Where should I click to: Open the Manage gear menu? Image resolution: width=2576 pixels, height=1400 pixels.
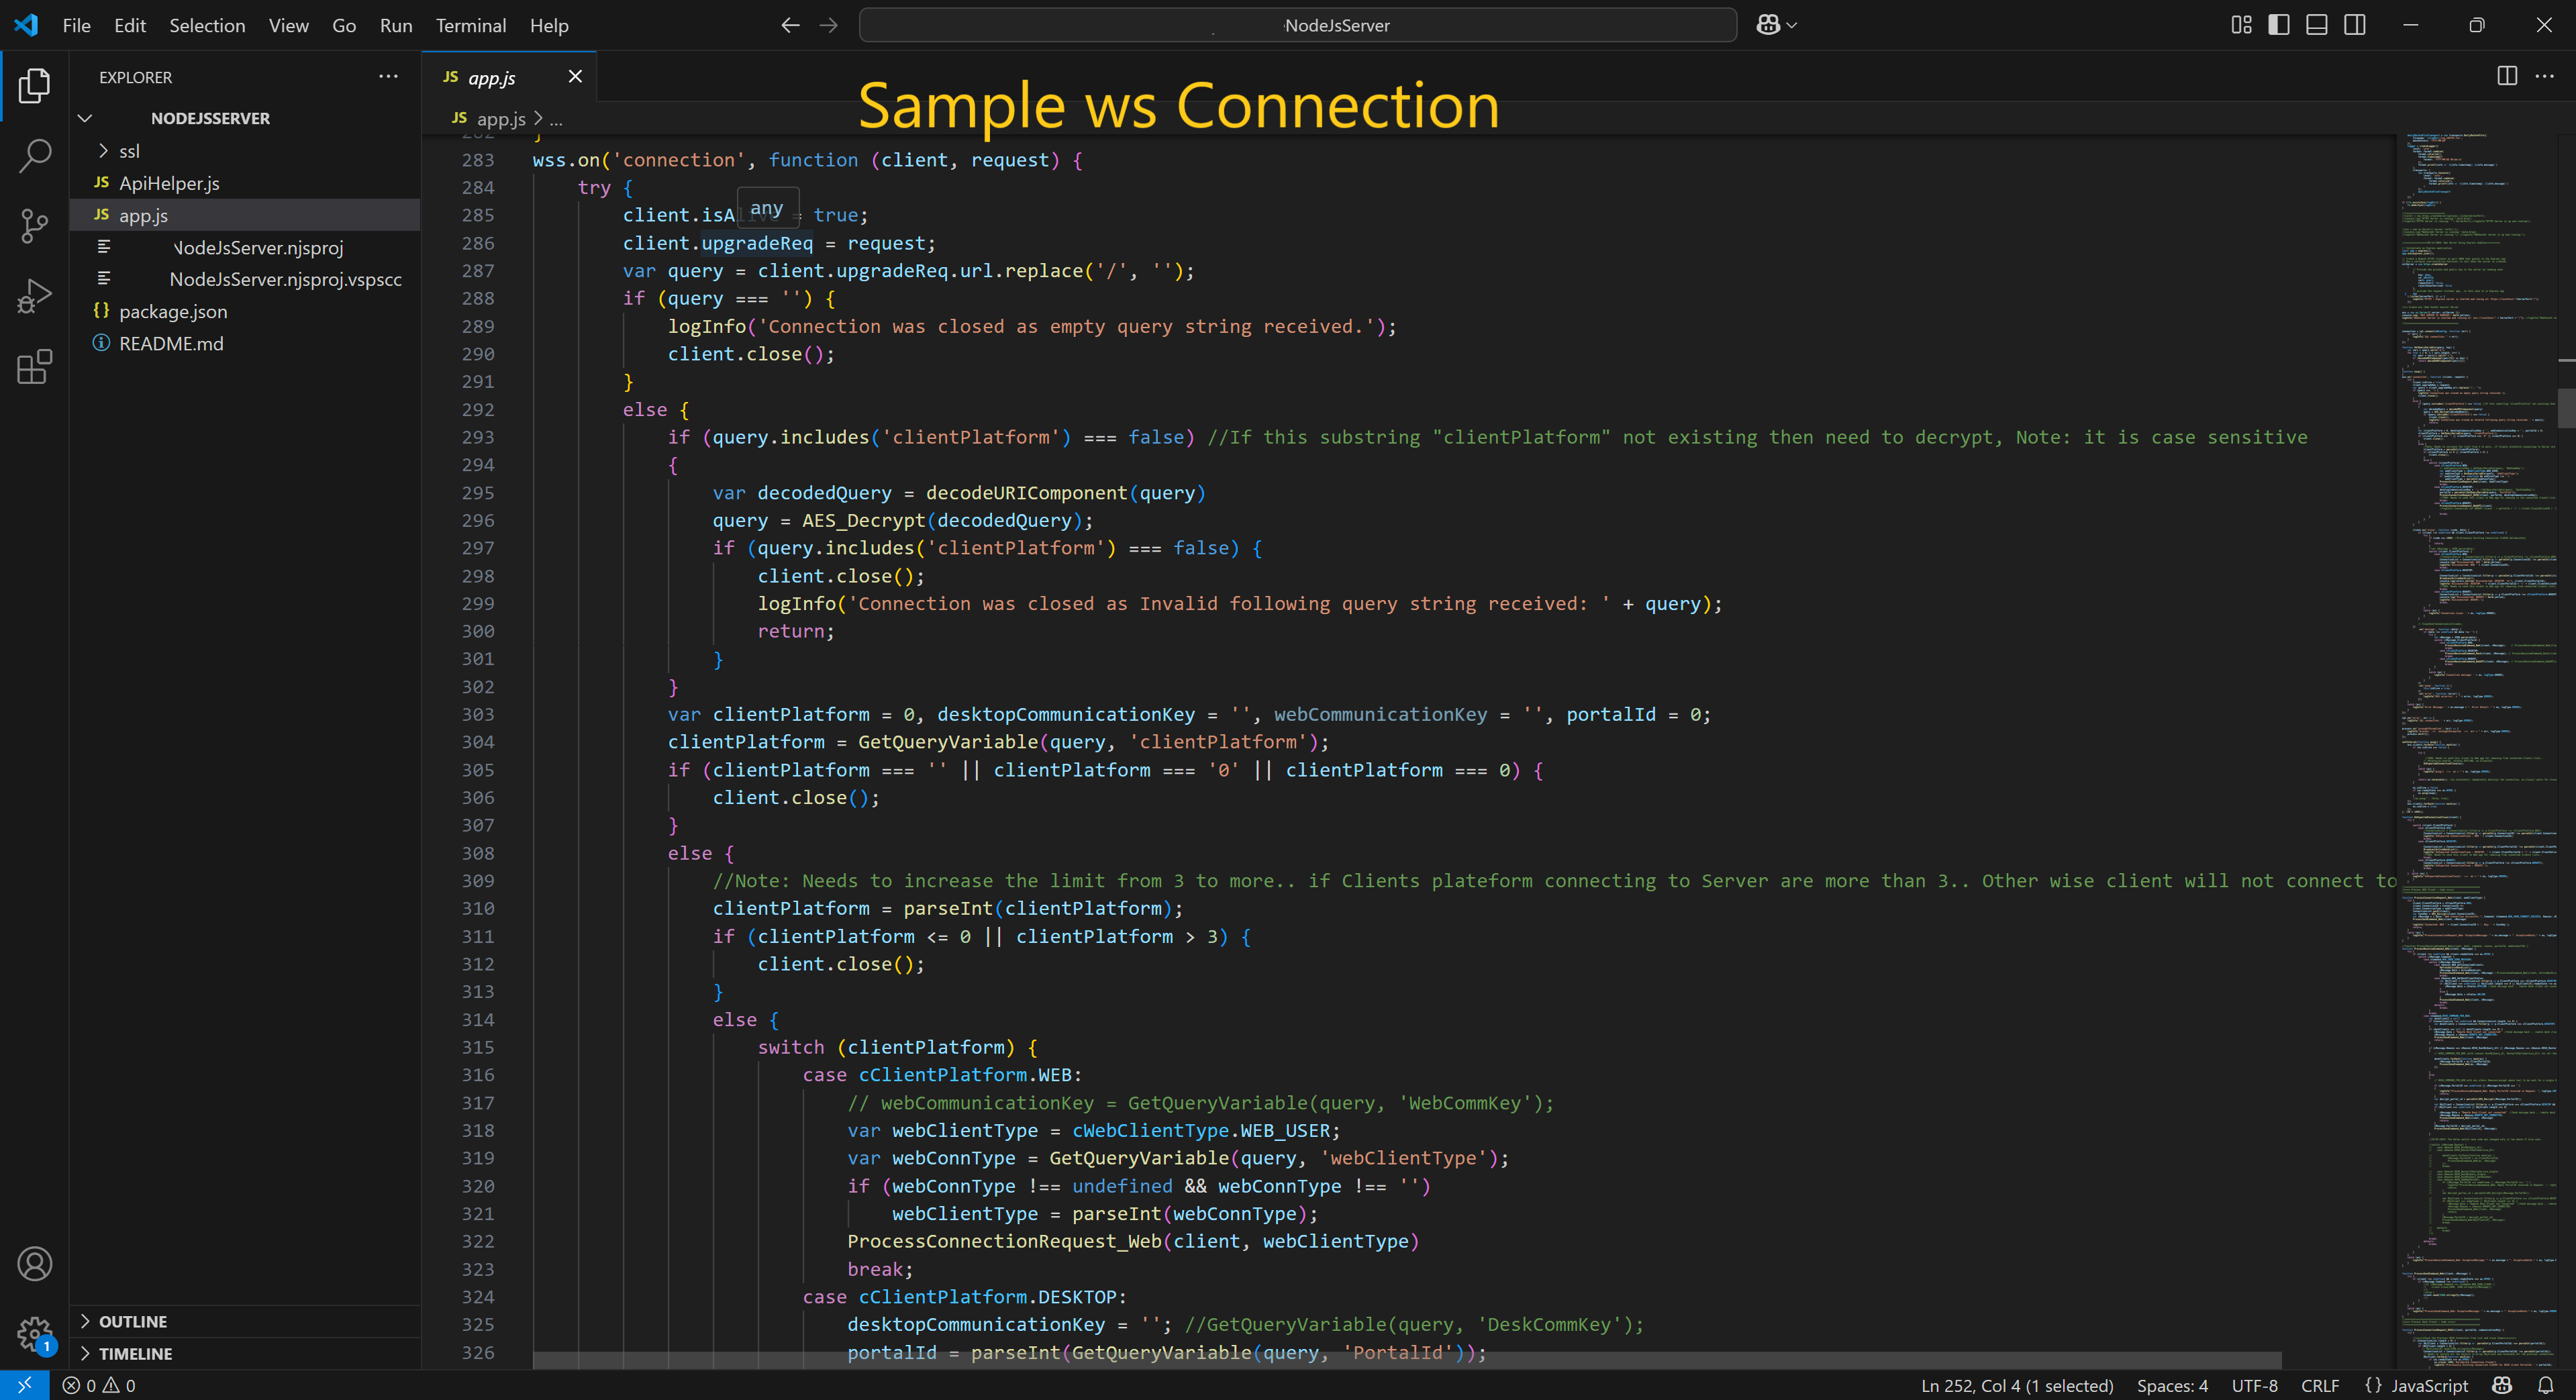[34, 1334]
